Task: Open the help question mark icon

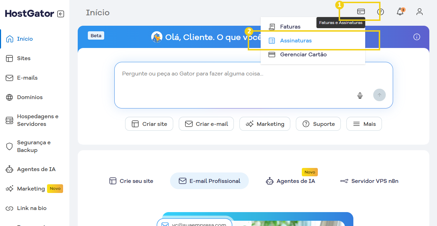Action: click(x=381, y=11)
